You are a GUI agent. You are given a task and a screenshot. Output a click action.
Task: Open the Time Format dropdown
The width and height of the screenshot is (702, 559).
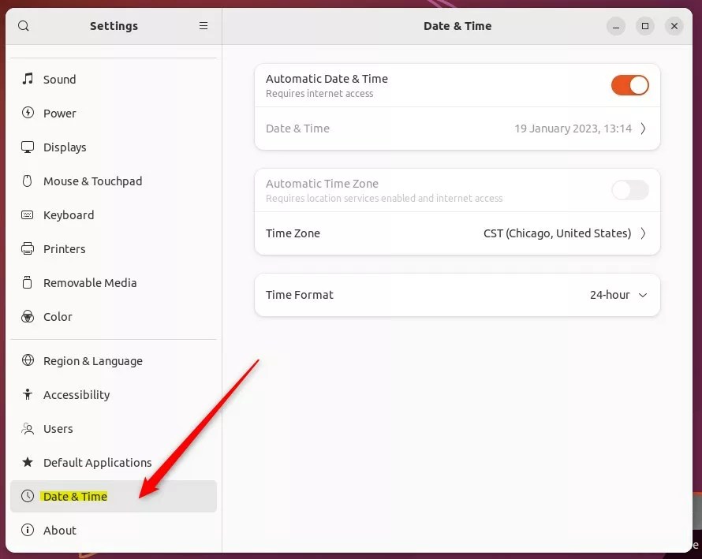(619, 295)
